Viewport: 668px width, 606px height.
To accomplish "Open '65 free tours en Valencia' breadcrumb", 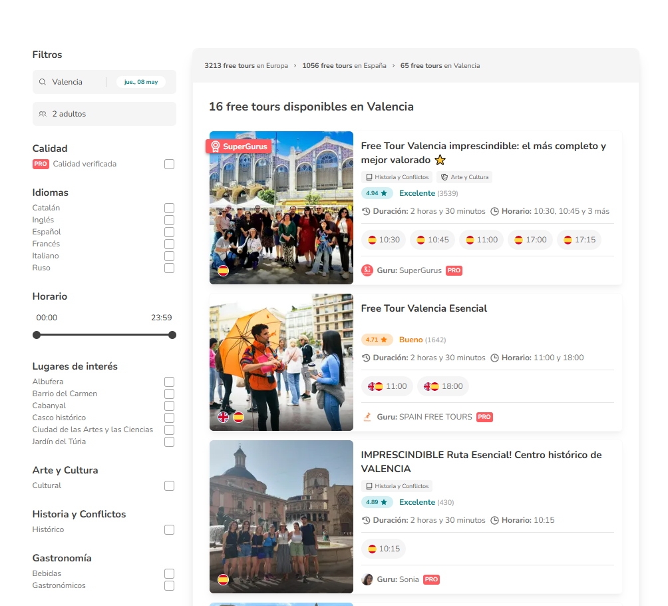I will pyautogui.click(x=440, y=66).
